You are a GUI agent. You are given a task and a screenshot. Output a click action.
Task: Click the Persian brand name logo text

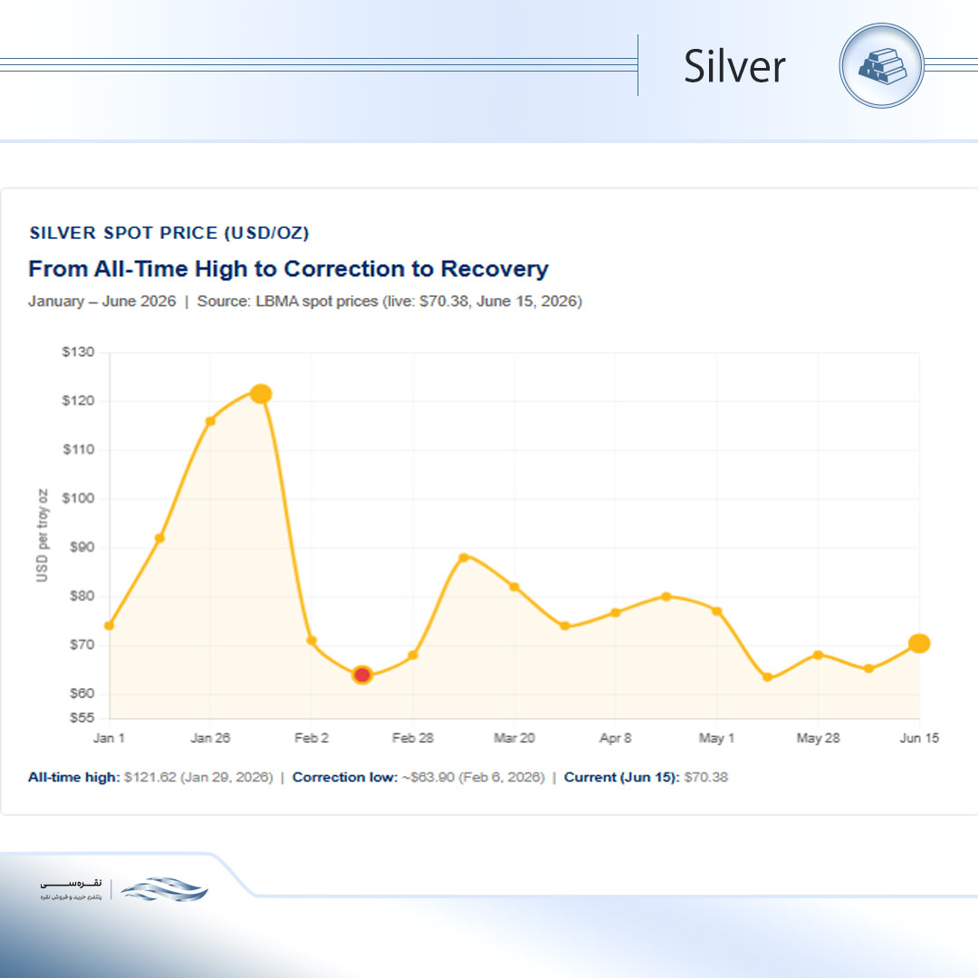(x=71, y=884)
